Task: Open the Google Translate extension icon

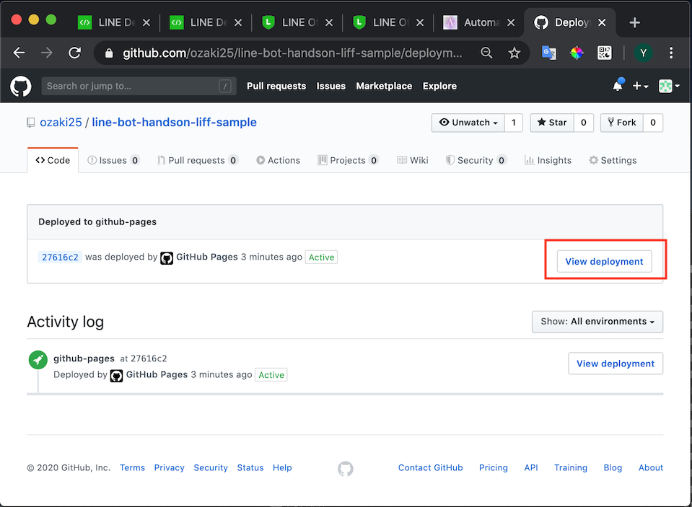Action: pos(549,53)
